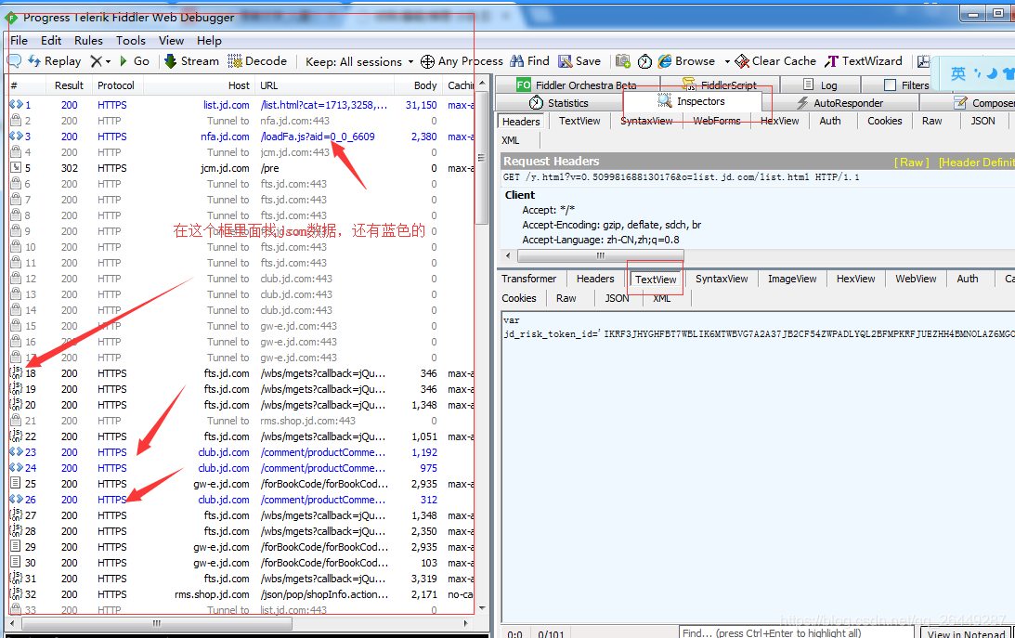Click the View in Notepad button
The height and width of the screenshot is (638, 1015).
pos(966,632)
